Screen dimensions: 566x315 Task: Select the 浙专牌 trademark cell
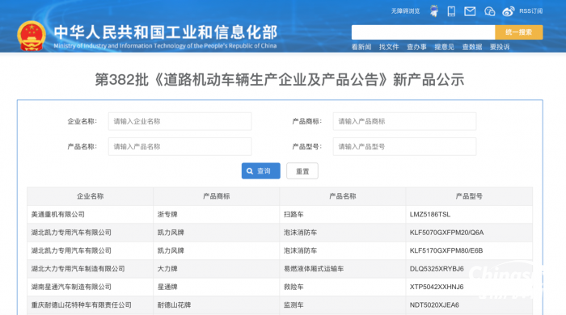(x=216, y=215)
